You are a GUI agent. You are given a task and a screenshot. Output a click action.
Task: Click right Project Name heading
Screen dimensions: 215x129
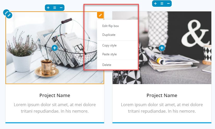point(162,95)
